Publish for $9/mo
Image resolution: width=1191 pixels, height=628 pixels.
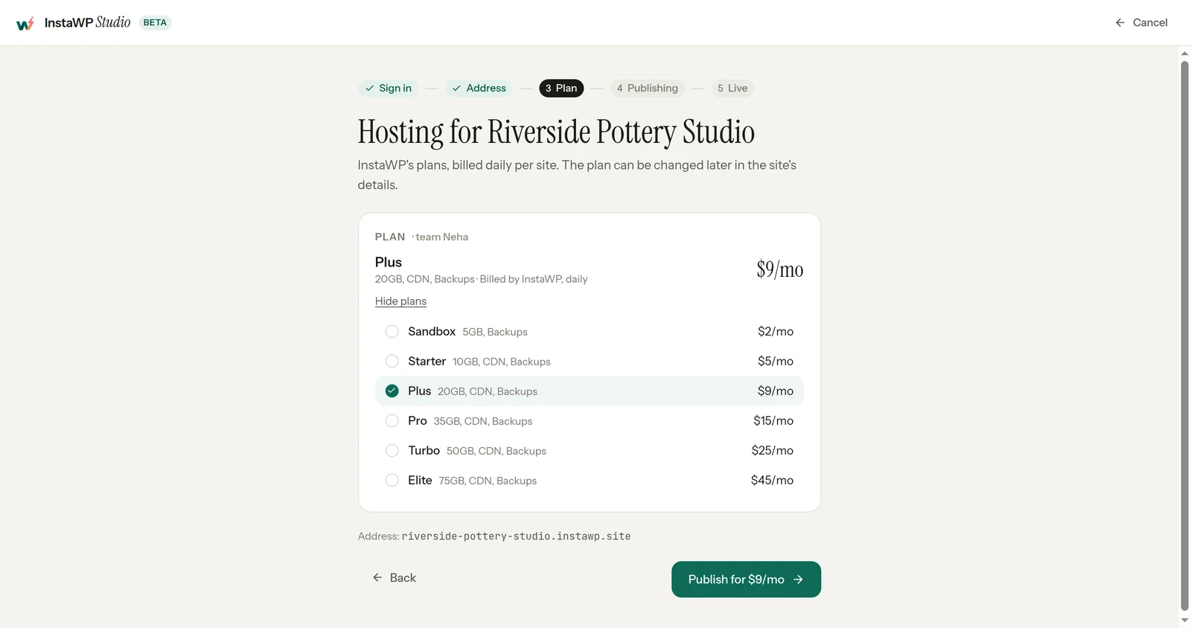coord(746,579)
